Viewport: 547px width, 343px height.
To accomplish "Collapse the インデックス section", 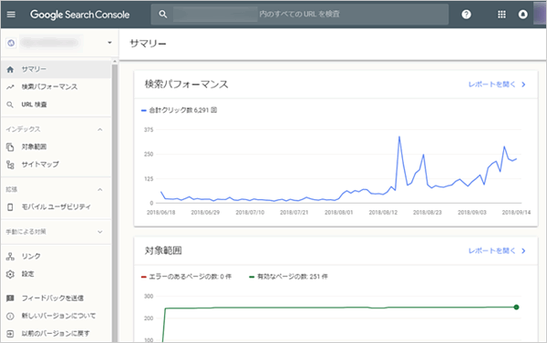I will [100, 129].
